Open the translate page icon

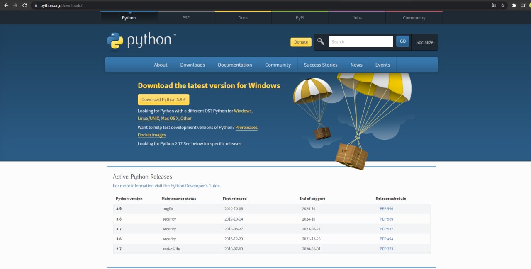pos(494,5)
